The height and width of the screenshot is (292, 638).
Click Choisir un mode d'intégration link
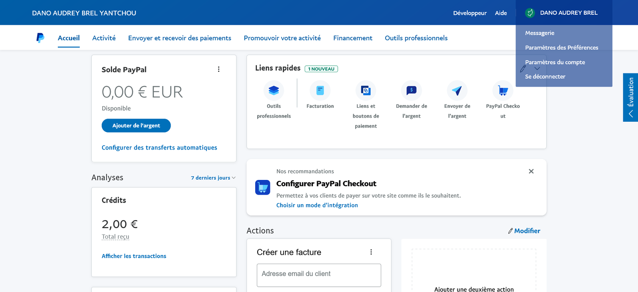coord(317,205)
